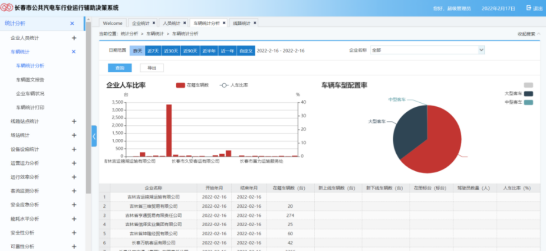546x251 pixels.
Task: Expand 设备设施统计 with its plus icon
Action: 74,149
